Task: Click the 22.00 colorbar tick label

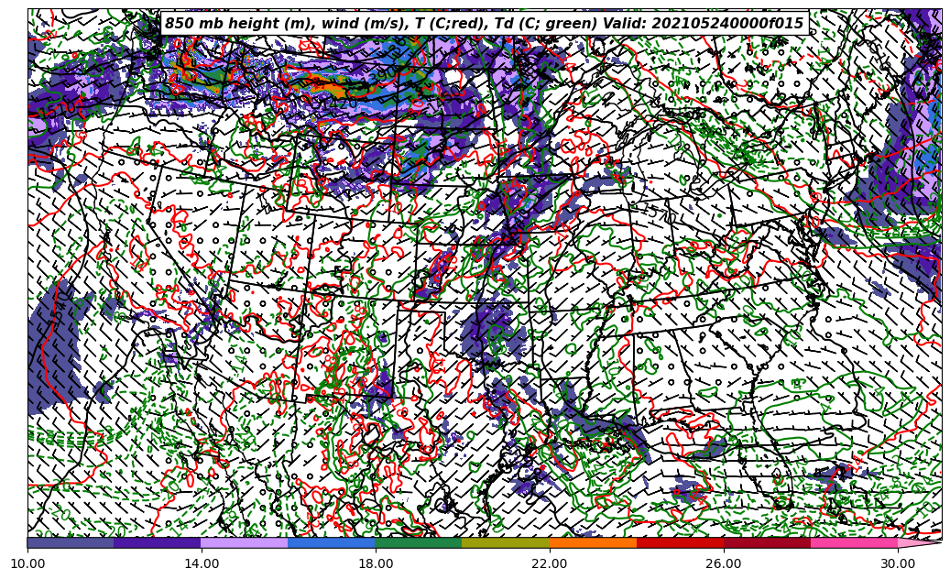Action: tap(550, 563)
